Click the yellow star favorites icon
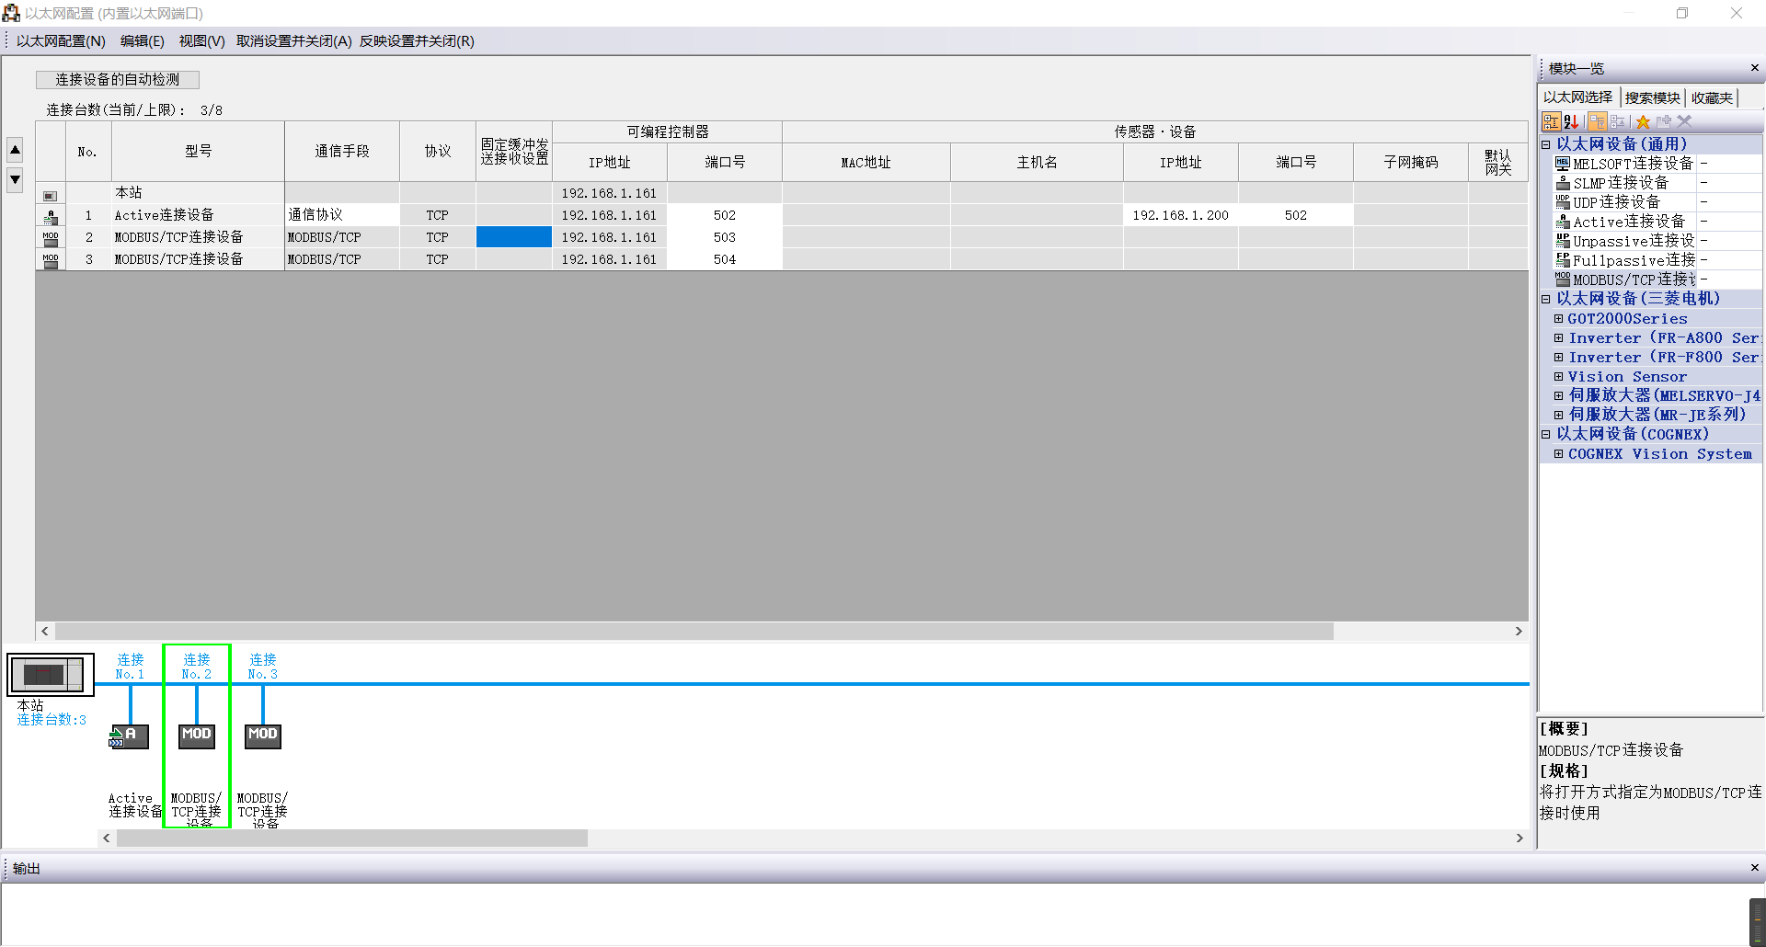This screenshot has width=1766, height=947. [x=1643, y=121]
